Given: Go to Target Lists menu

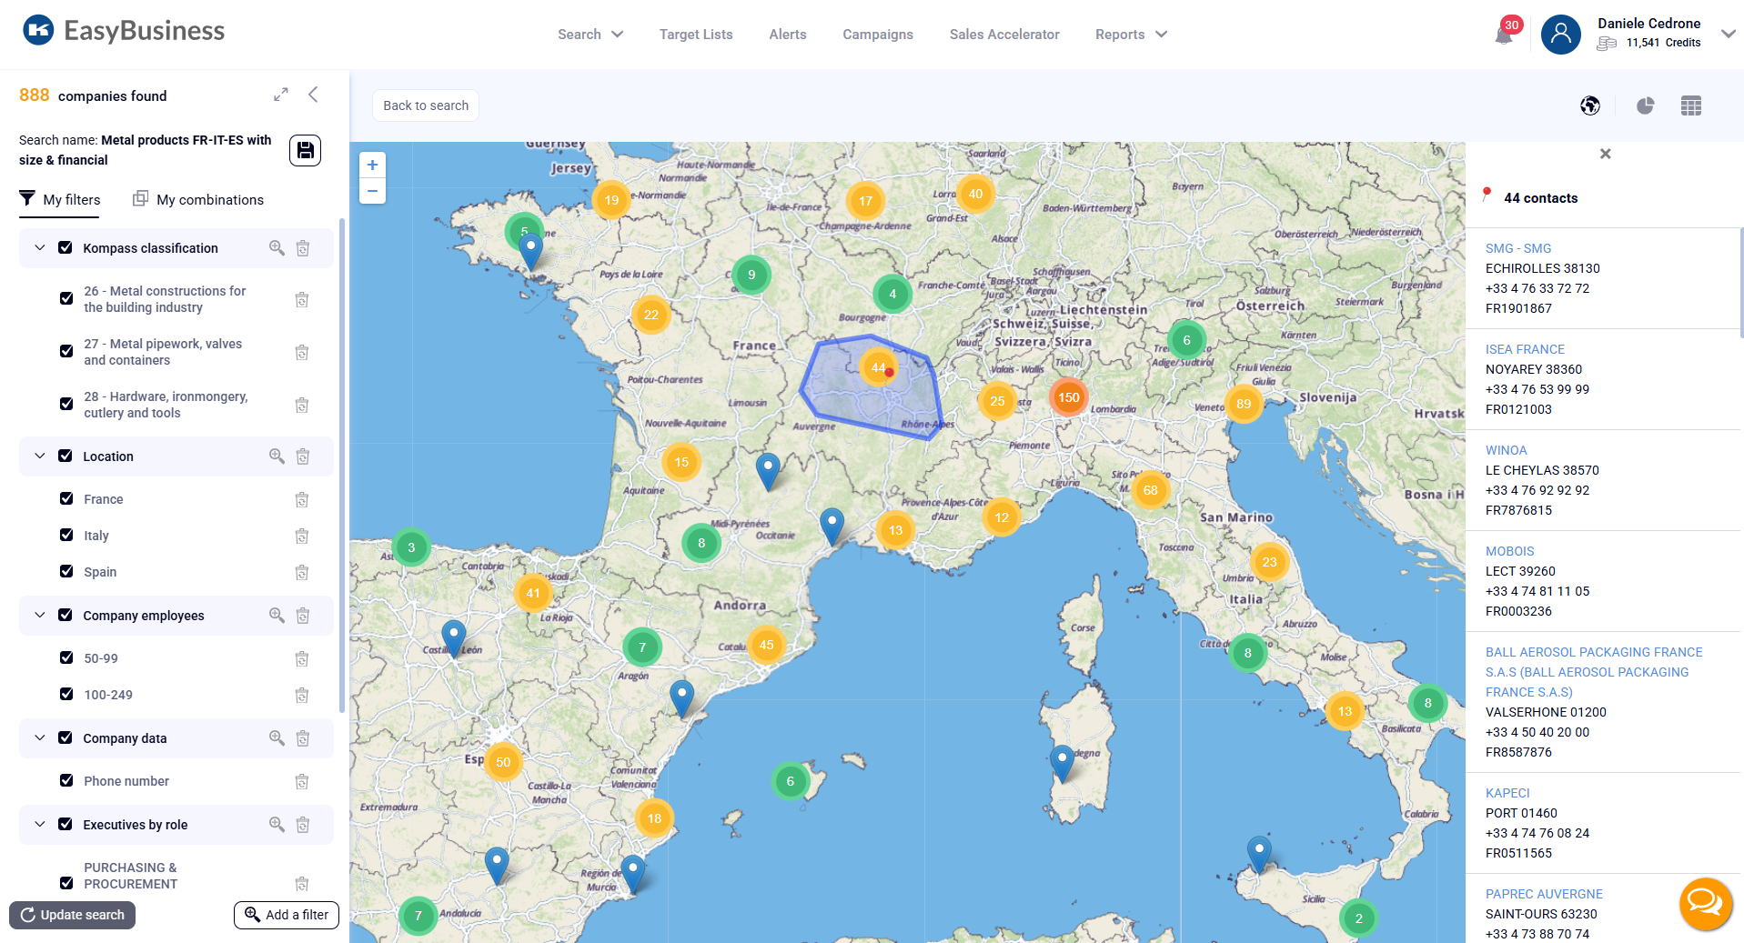Looking at the screenshot, I should click(x=695, y=35).
